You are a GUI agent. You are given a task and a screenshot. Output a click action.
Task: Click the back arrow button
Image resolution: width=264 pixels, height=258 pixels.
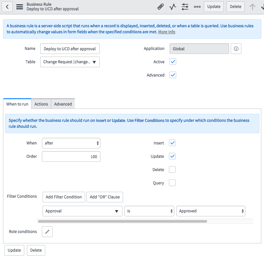[x=7, y=7]
